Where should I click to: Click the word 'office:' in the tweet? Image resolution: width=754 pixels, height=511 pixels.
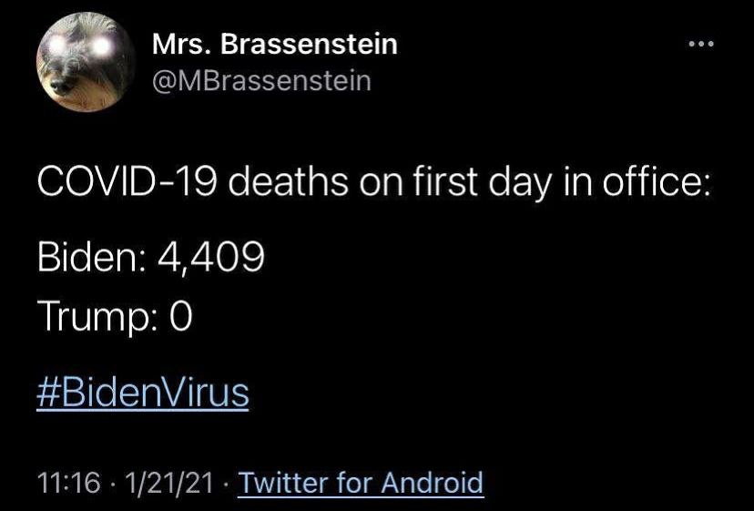tap(657, 182)
